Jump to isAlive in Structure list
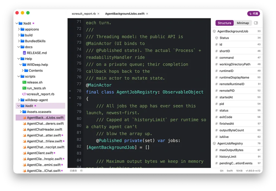 [x=237, y=137]
